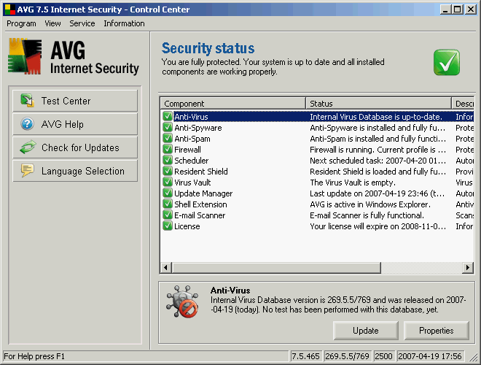481x365 pixels.
Task: Click the green check icon beside Firewall
Action: coord(168,150)
